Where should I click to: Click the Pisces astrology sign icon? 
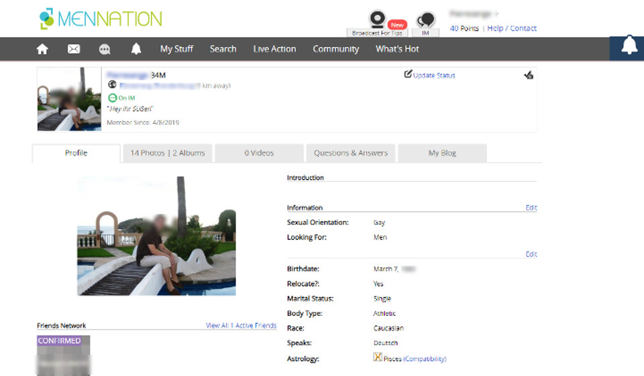point(378,358)
